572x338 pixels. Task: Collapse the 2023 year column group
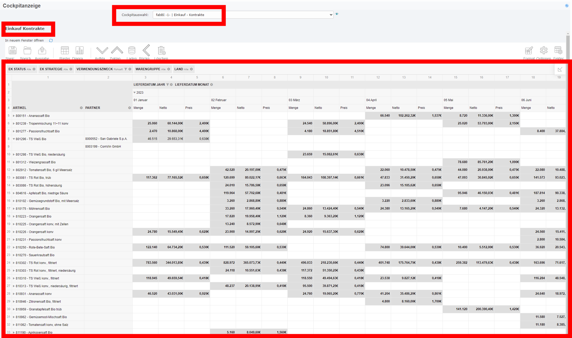pyautogui.click(x=135, y=92)
